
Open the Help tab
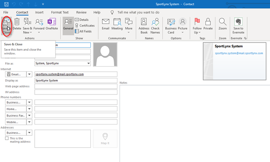pos(97,12)
